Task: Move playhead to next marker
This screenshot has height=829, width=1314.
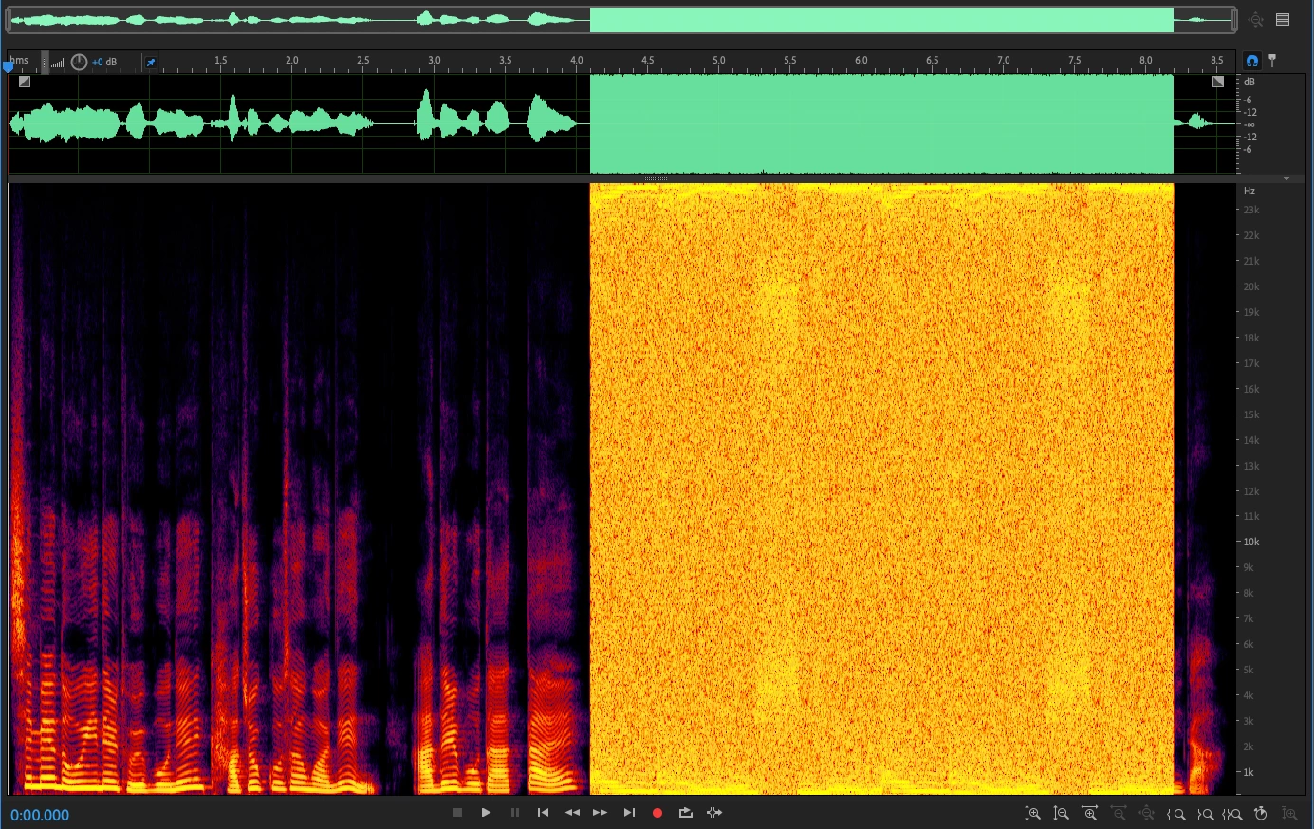Action: coord(629,813)
